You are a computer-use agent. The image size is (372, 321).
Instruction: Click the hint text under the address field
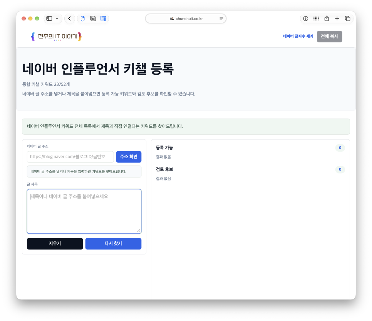[x=84, y=171]
